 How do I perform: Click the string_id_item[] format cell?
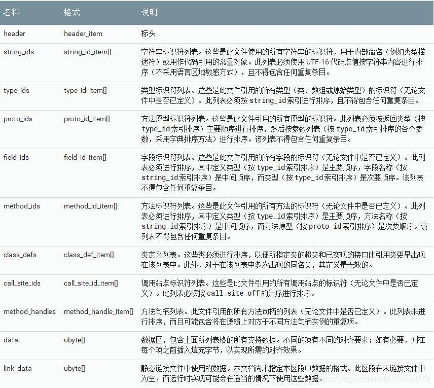pyautogui.click(x=88, y=52)
